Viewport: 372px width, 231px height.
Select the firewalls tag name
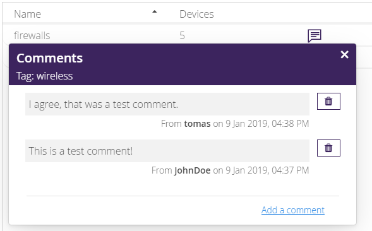[x=32, y=35]
